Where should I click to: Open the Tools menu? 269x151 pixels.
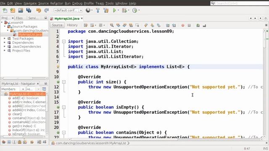click(x=109, y=3)
